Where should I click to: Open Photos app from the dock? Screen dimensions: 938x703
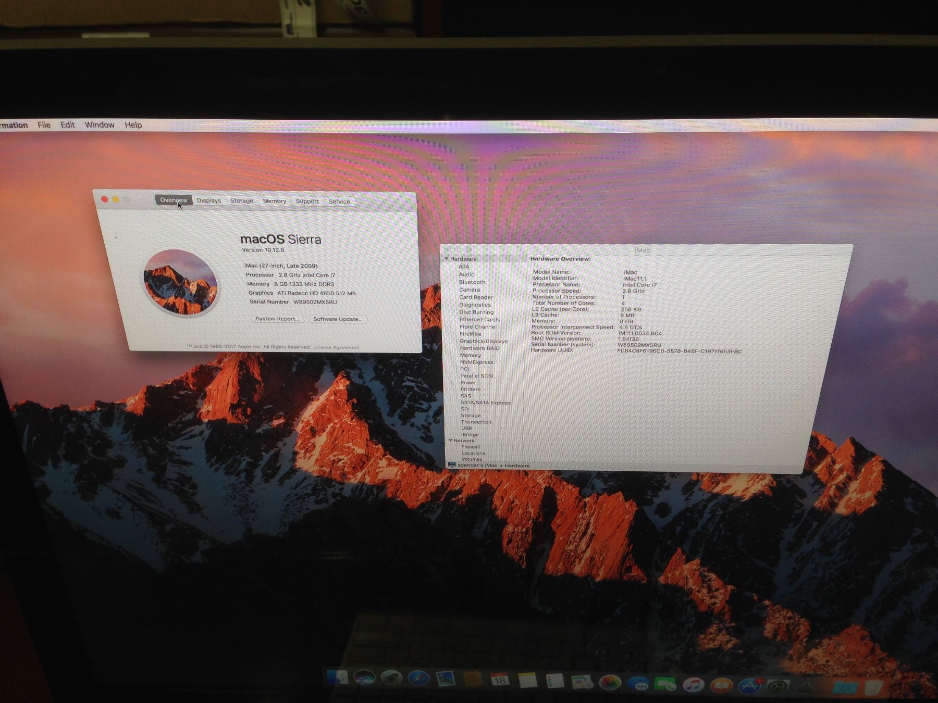pos(609,682)
